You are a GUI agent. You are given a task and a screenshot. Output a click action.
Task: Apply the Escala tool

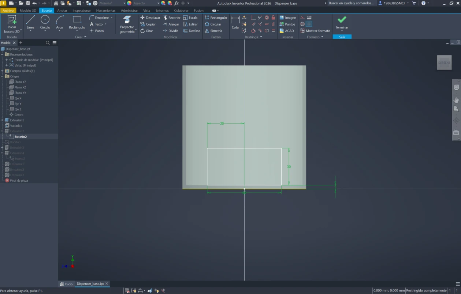[190, 18]
